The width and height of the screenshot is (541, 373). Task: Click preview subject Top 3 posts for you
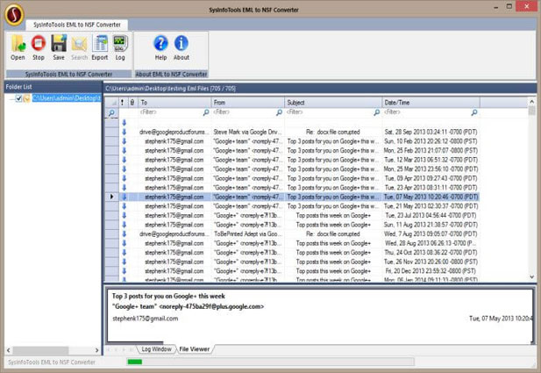point(168,296)
